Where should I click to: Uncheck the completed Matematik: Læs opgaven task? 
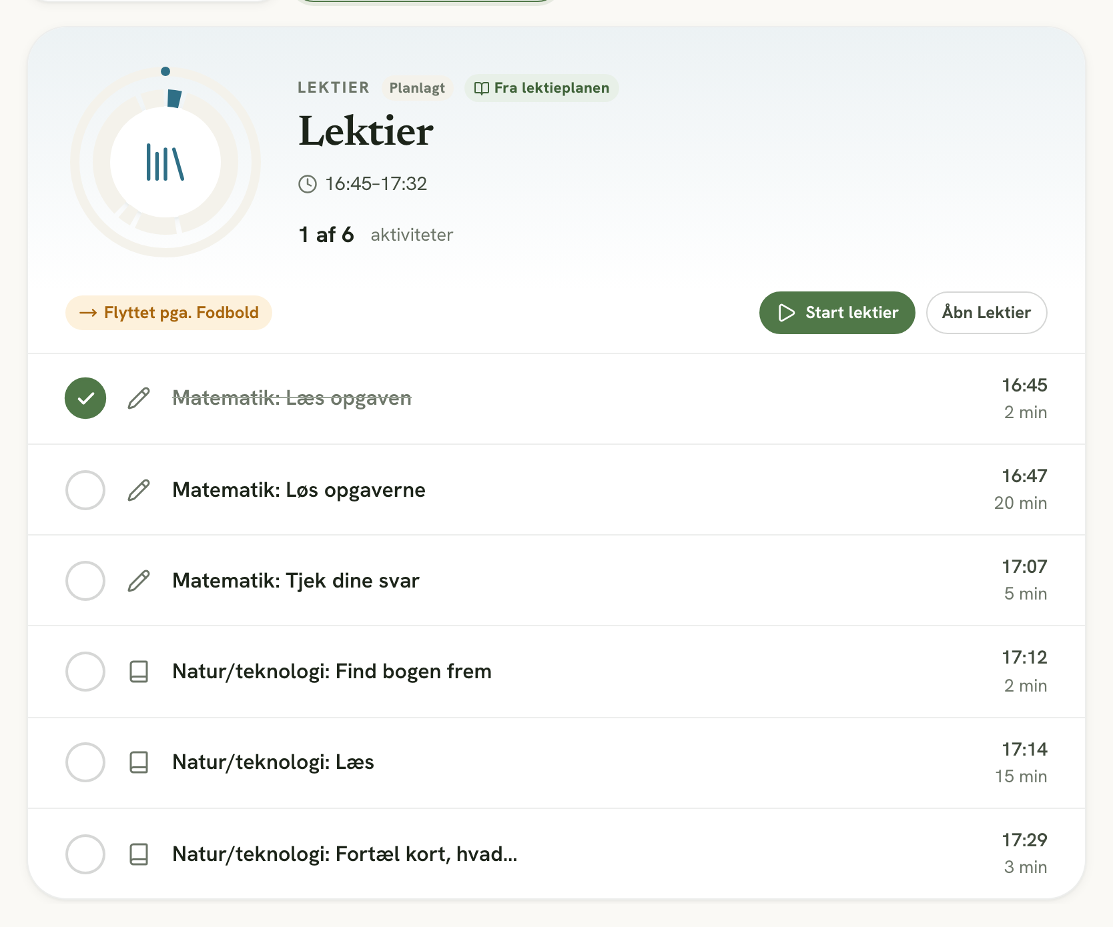(85, 398)
